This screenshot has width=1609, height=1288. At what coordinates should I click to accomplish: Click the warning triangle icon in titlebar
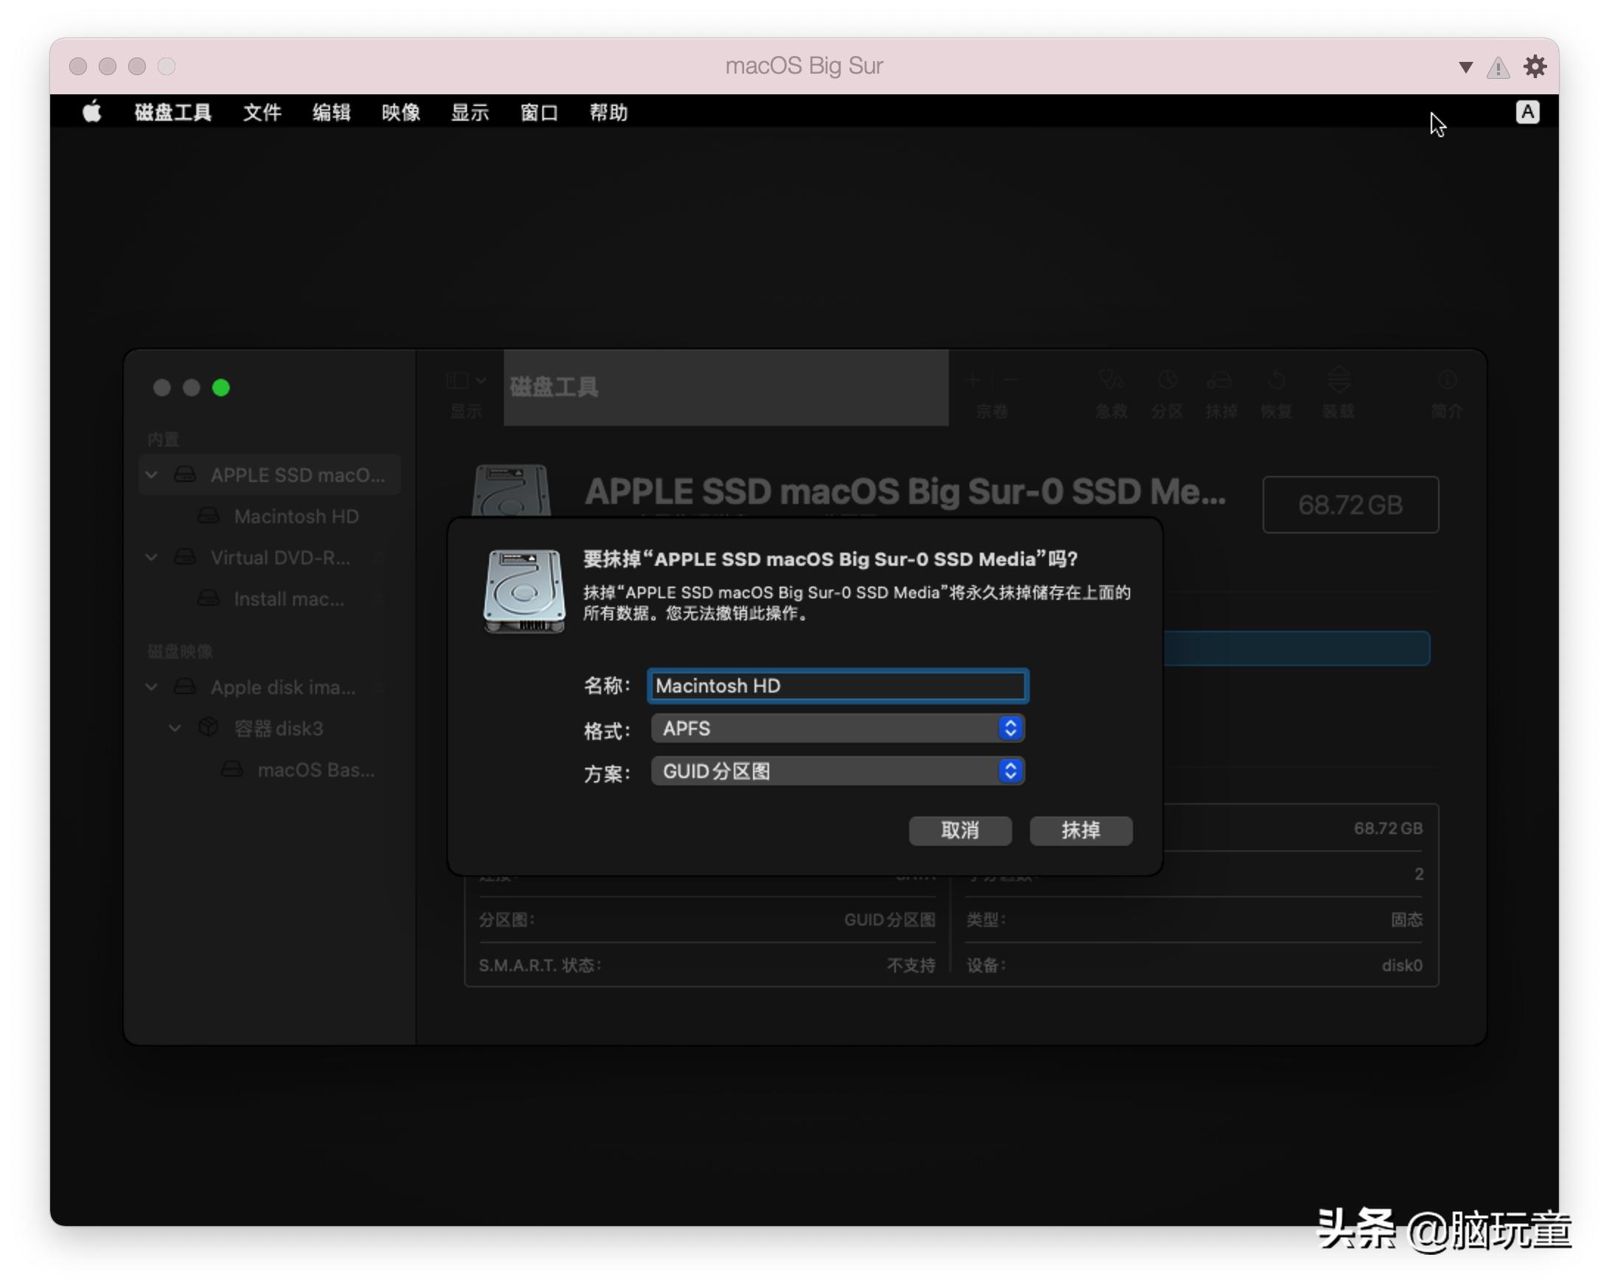pos(1497,67)
